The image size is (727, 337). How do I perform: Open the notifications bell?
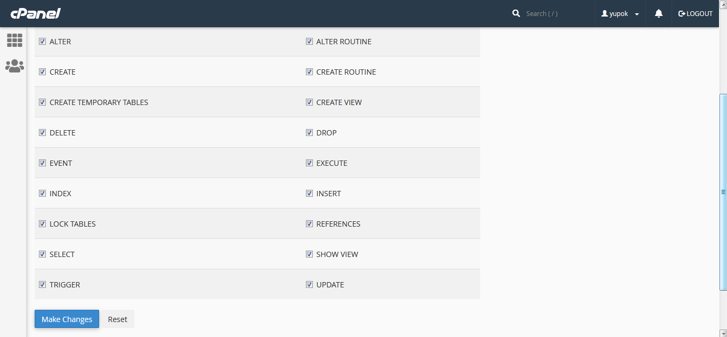(659, 13)
